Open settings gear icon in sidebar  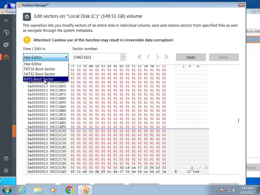[6, 171]
